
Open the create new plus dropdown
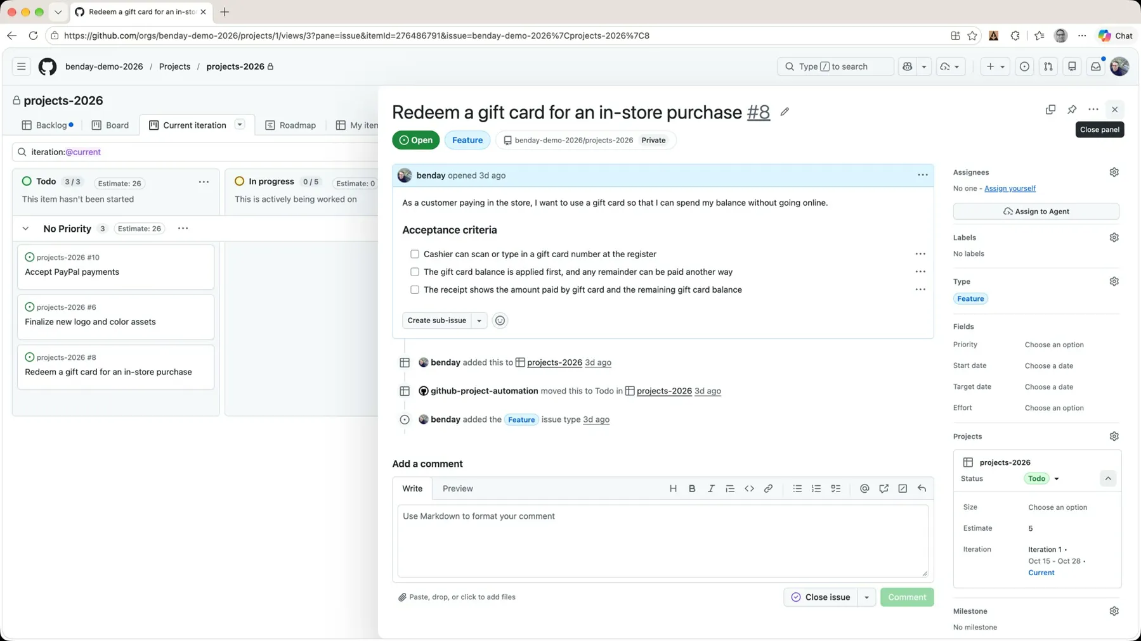tap(995, 67)
